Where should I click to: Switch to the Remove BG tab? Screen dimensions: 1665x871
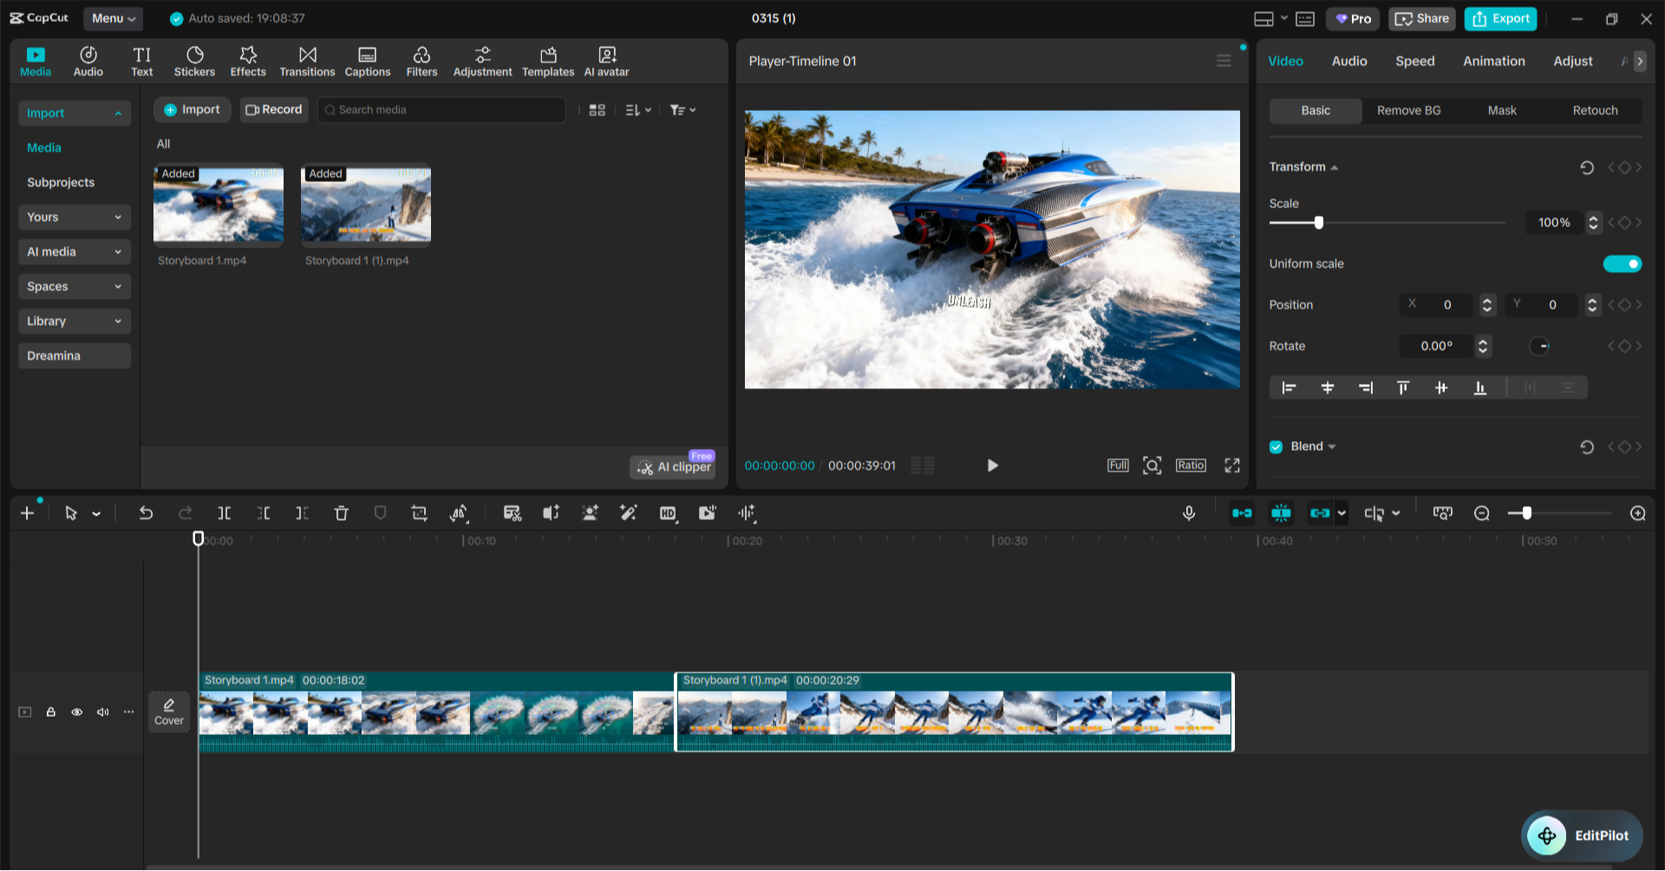click(x=1408, y=110)
